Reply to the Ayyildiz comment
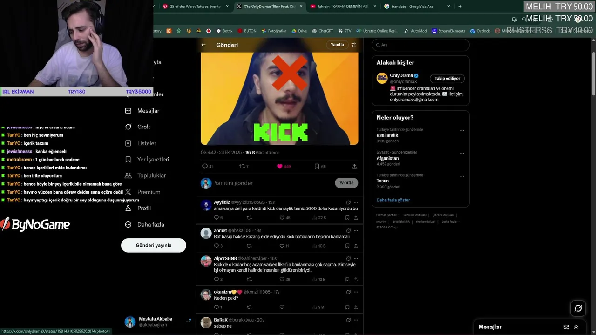This screenshot has width=596, height=335. (x=217, y=218)
